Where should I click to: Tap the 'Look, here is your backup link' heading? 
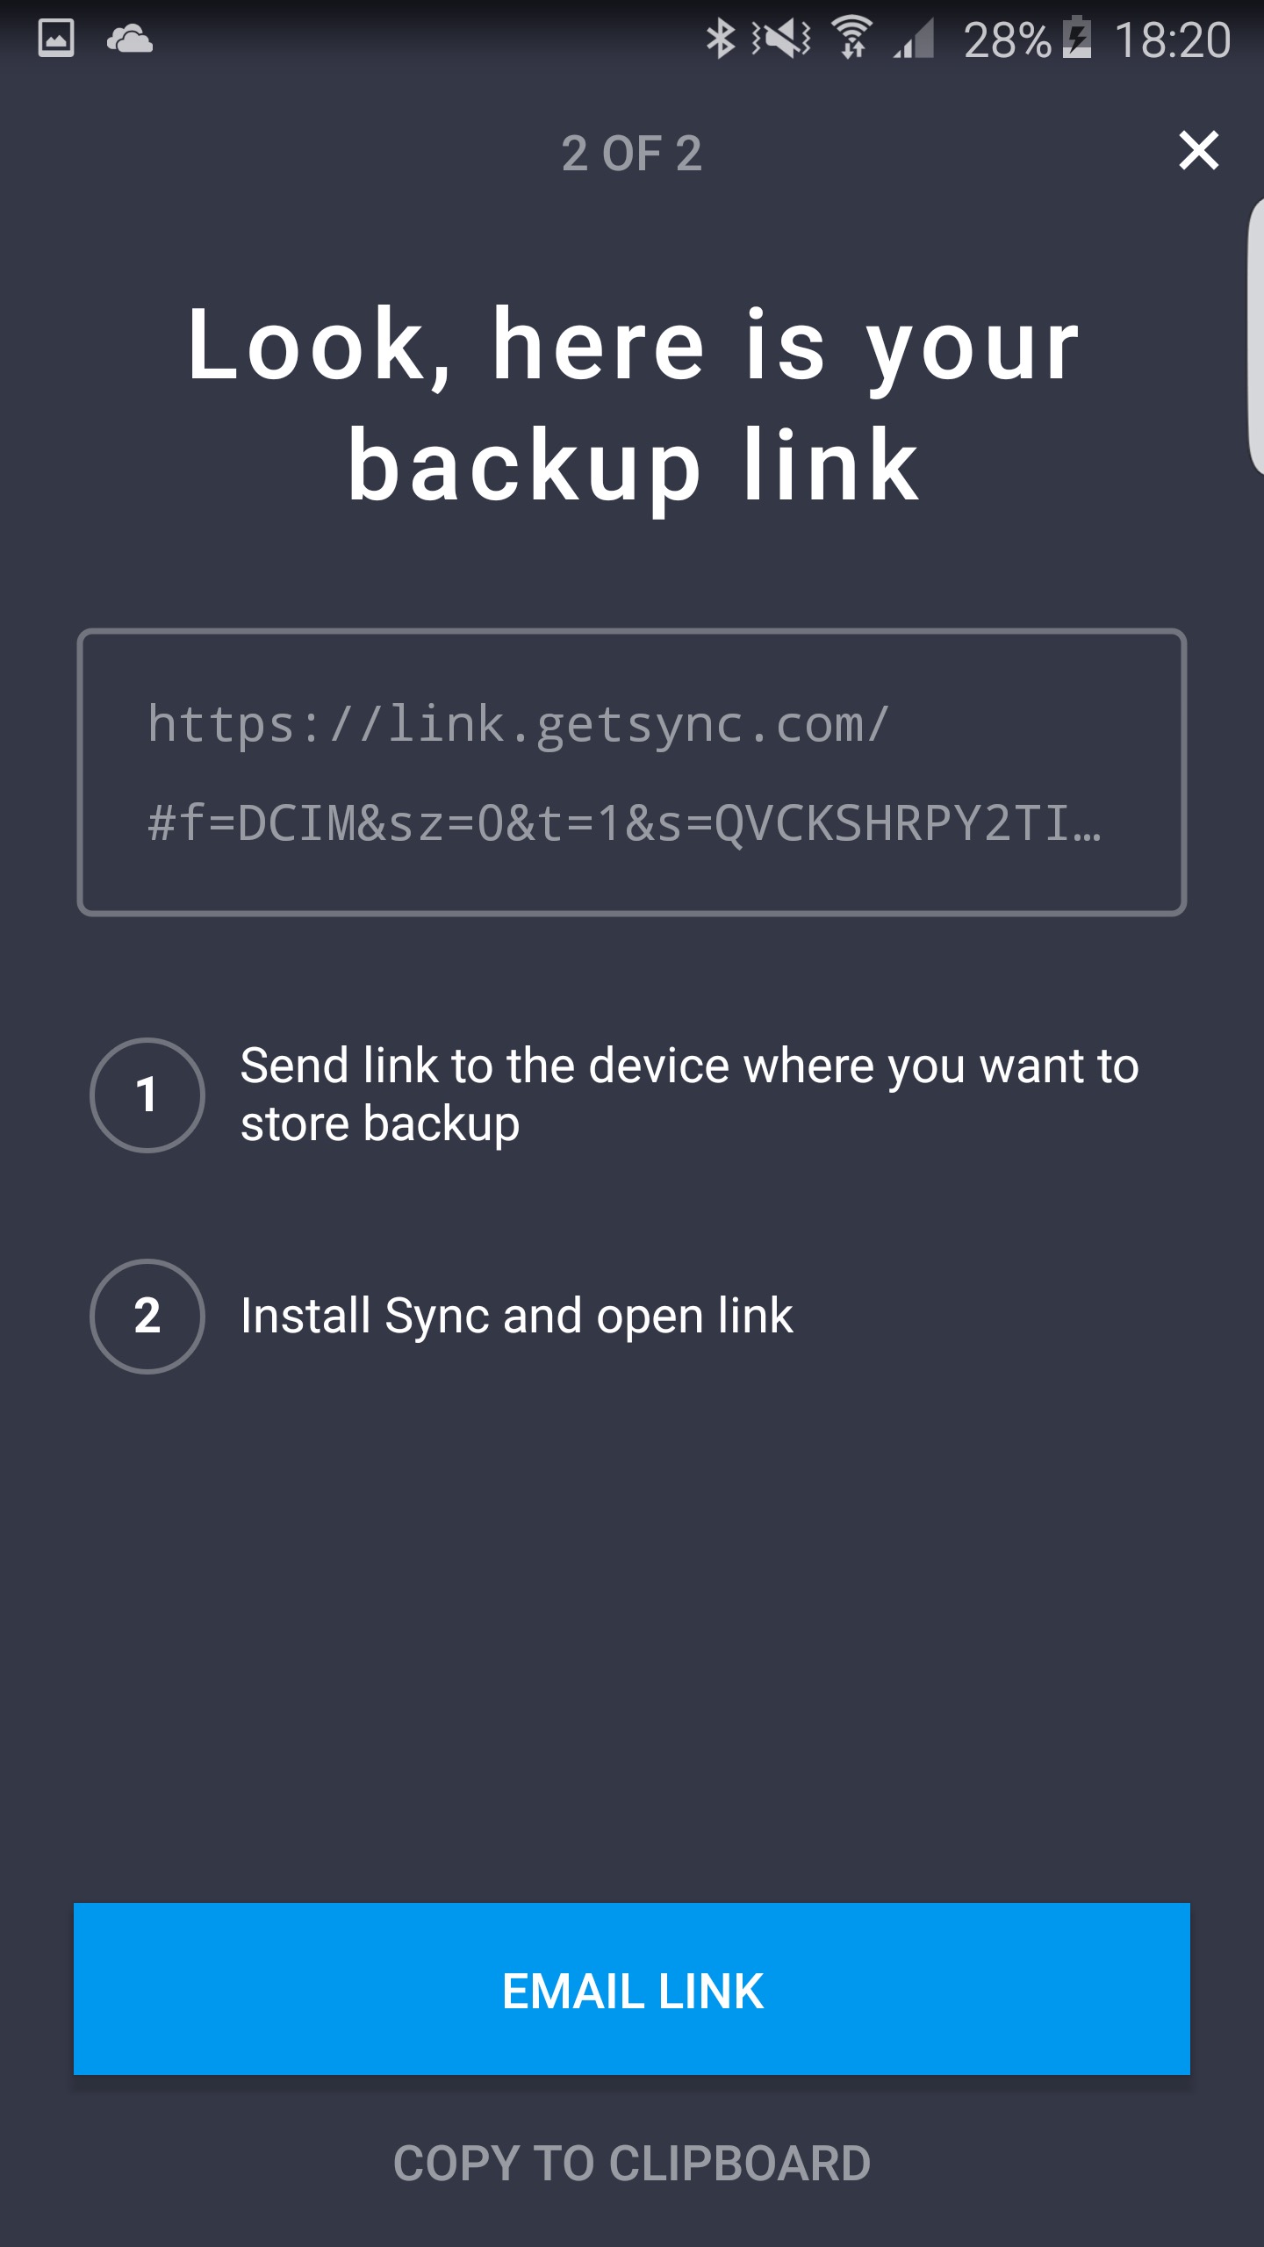(632, 405)
